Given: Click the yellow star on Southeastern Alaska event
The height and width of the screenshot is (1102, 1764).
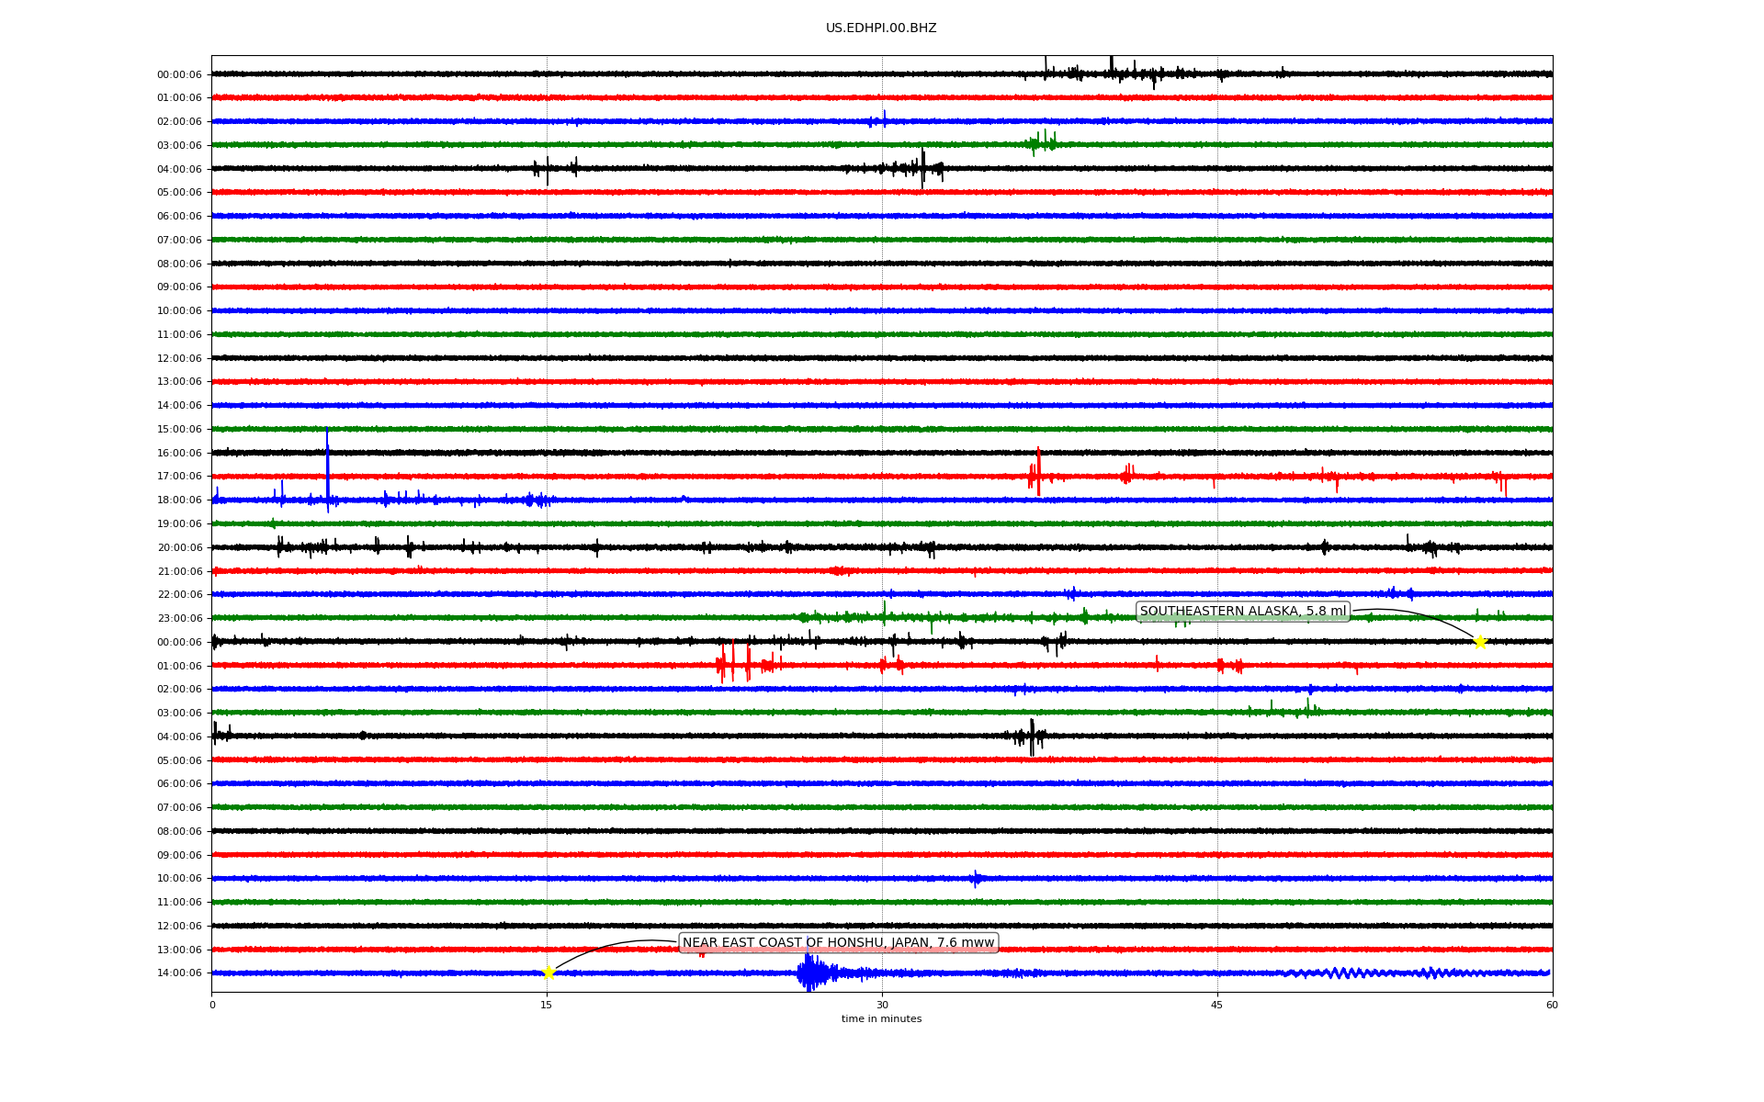Looking at the screenshot, I should [x=1479, y=642].
